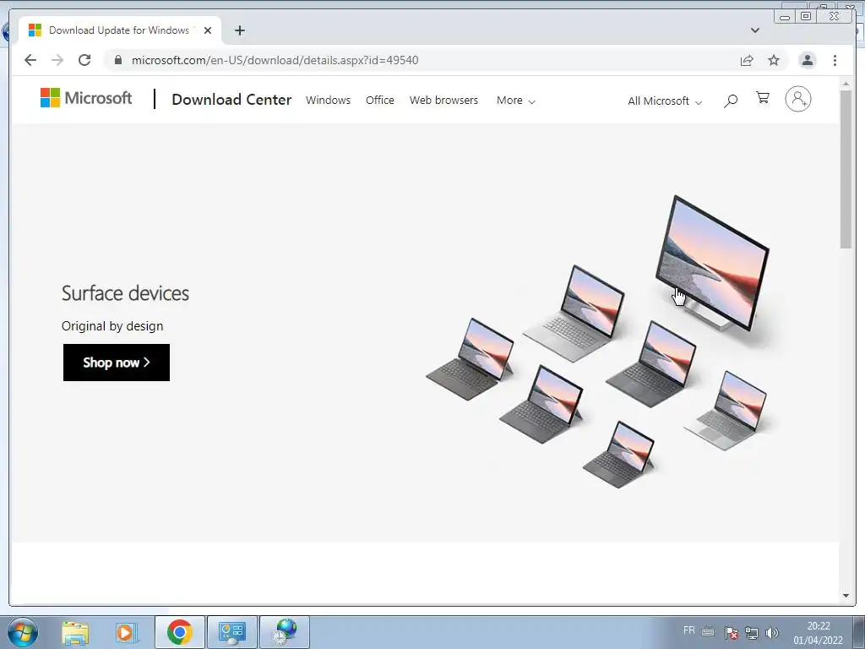The height and width of the screenshot is (649, 865).
Task: Open the Office menu item
Action: coord(379,100)
